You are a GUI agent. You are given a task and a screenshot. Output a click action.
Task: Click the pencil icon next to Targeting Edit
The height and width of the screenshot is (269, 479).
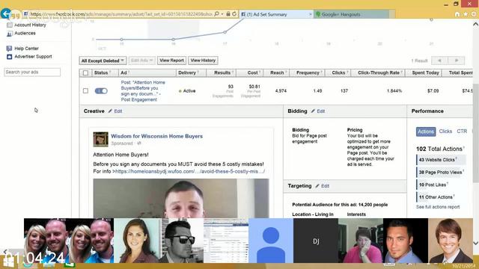coord(317,186)
